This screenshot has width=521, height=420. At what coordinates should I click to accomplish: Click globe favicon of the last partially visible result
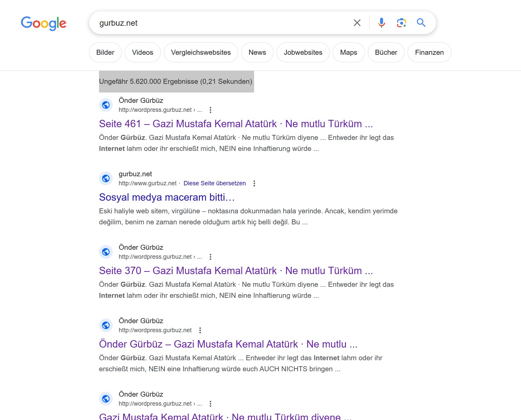click(x=106, y=399)
